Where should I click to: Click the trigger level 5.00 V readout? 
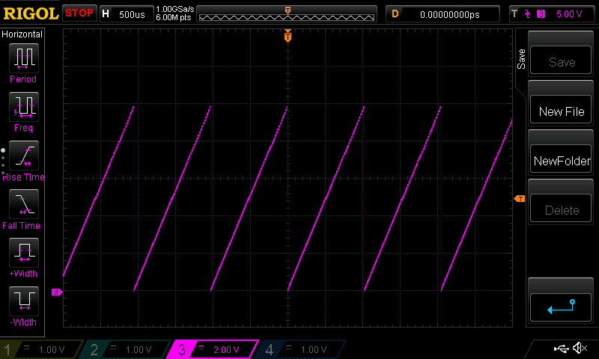[569, 14]
